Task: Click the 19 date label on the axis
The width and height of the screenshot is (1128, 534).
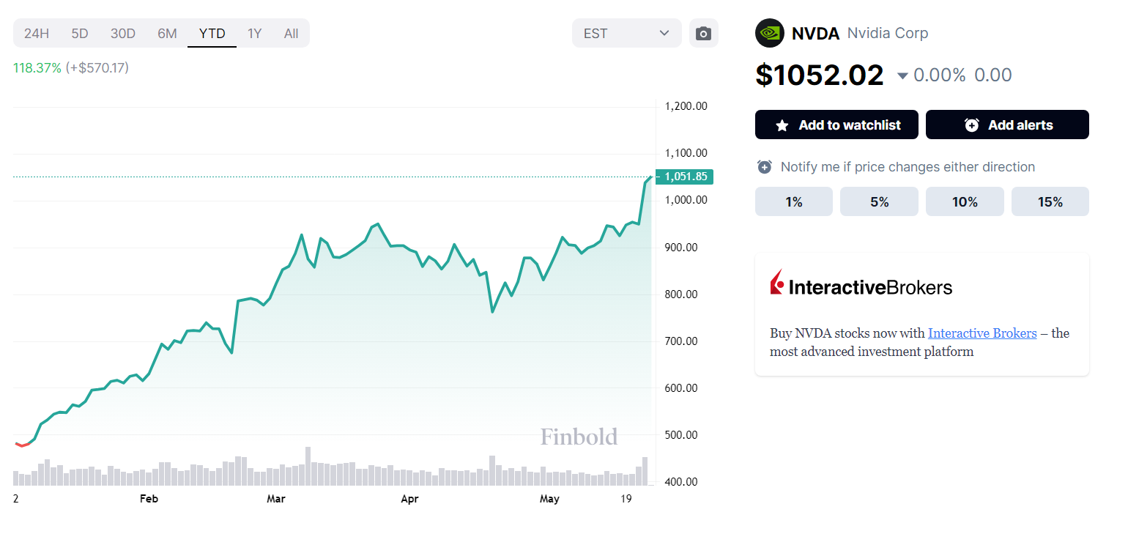Action: pyautogui.click(x=626, y=499)
